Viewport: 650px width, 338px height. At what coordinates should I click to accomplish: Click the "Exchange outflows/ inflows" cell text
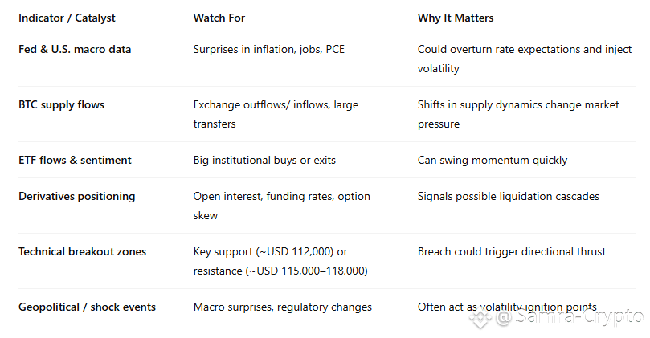click(261, 105)
